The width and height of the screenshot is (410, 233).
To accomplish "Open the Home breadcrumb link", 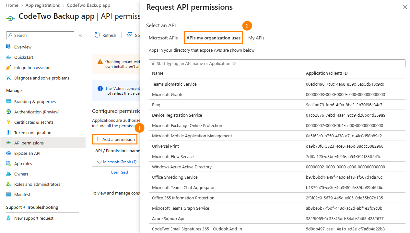I will click(12, 5).
